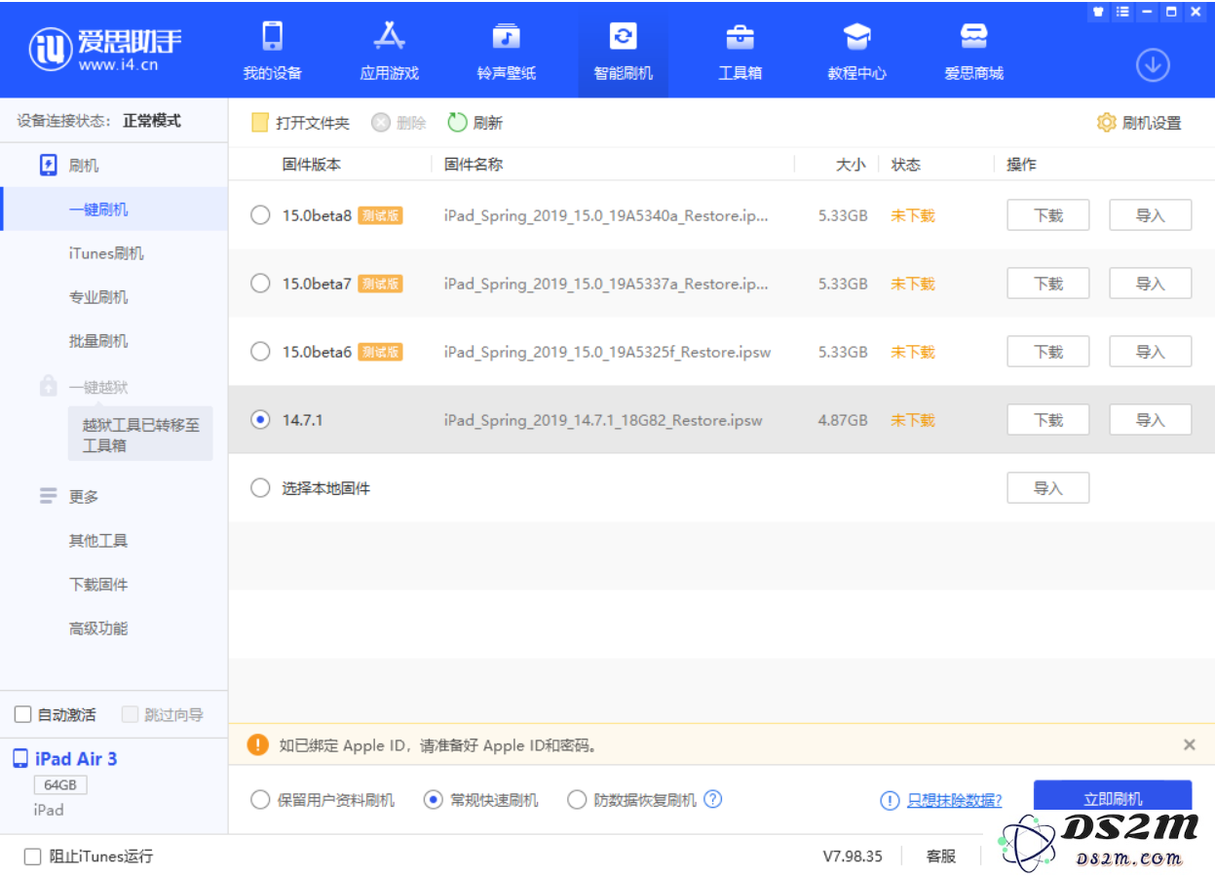Click the help question mark icon near 防数据恢复刷机

pos(713,799)
